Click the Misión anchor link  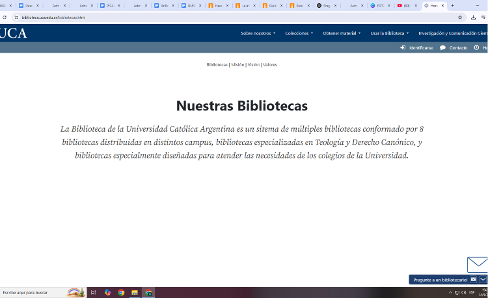(237, 64)
